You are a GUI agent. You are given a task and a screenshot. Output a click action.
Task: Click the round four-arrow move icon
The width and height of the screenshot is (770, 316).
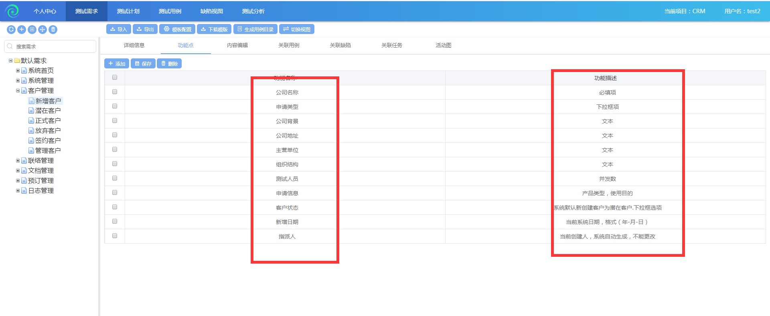click(43, 29)
